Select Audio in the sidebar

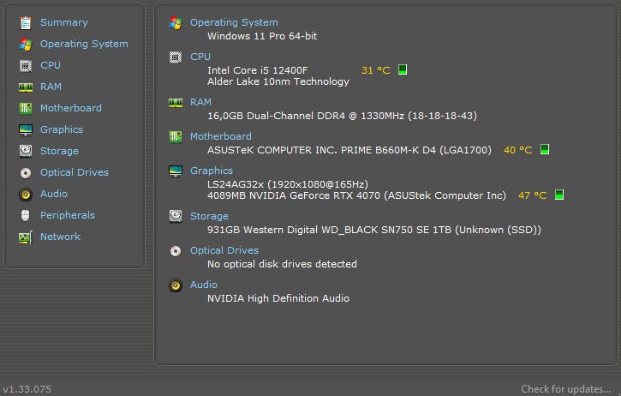pos(54,194)
